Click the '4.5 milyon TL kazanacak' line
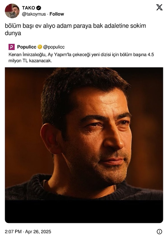The image size is (168, 240). 30,61
